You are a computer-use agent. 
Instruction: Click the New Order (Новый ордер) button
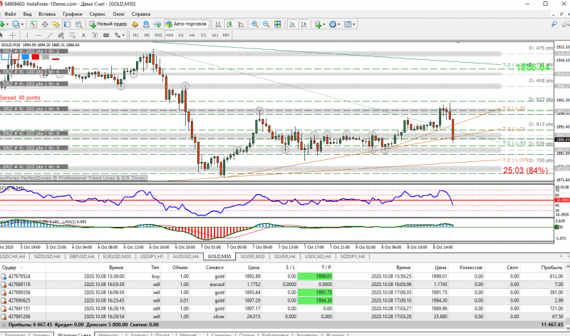108,24
